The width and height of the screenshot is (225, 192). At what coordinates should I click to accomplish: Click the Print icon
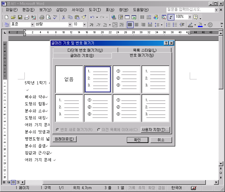[x=42, y=17]
